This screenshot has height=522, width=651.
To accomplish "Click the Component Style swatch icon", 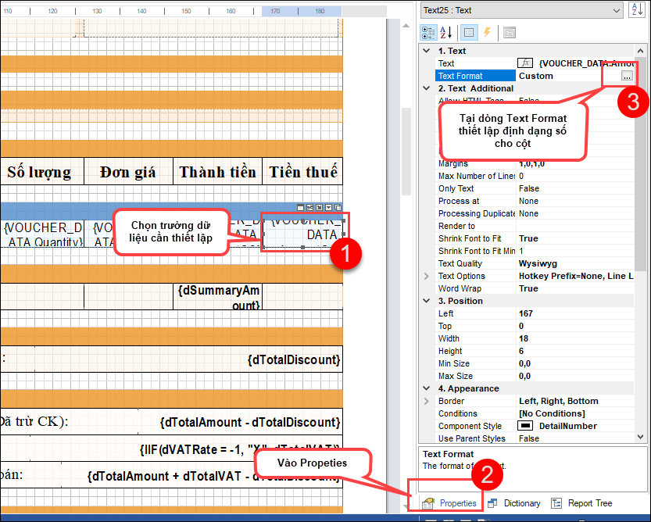I will (525, 426).
